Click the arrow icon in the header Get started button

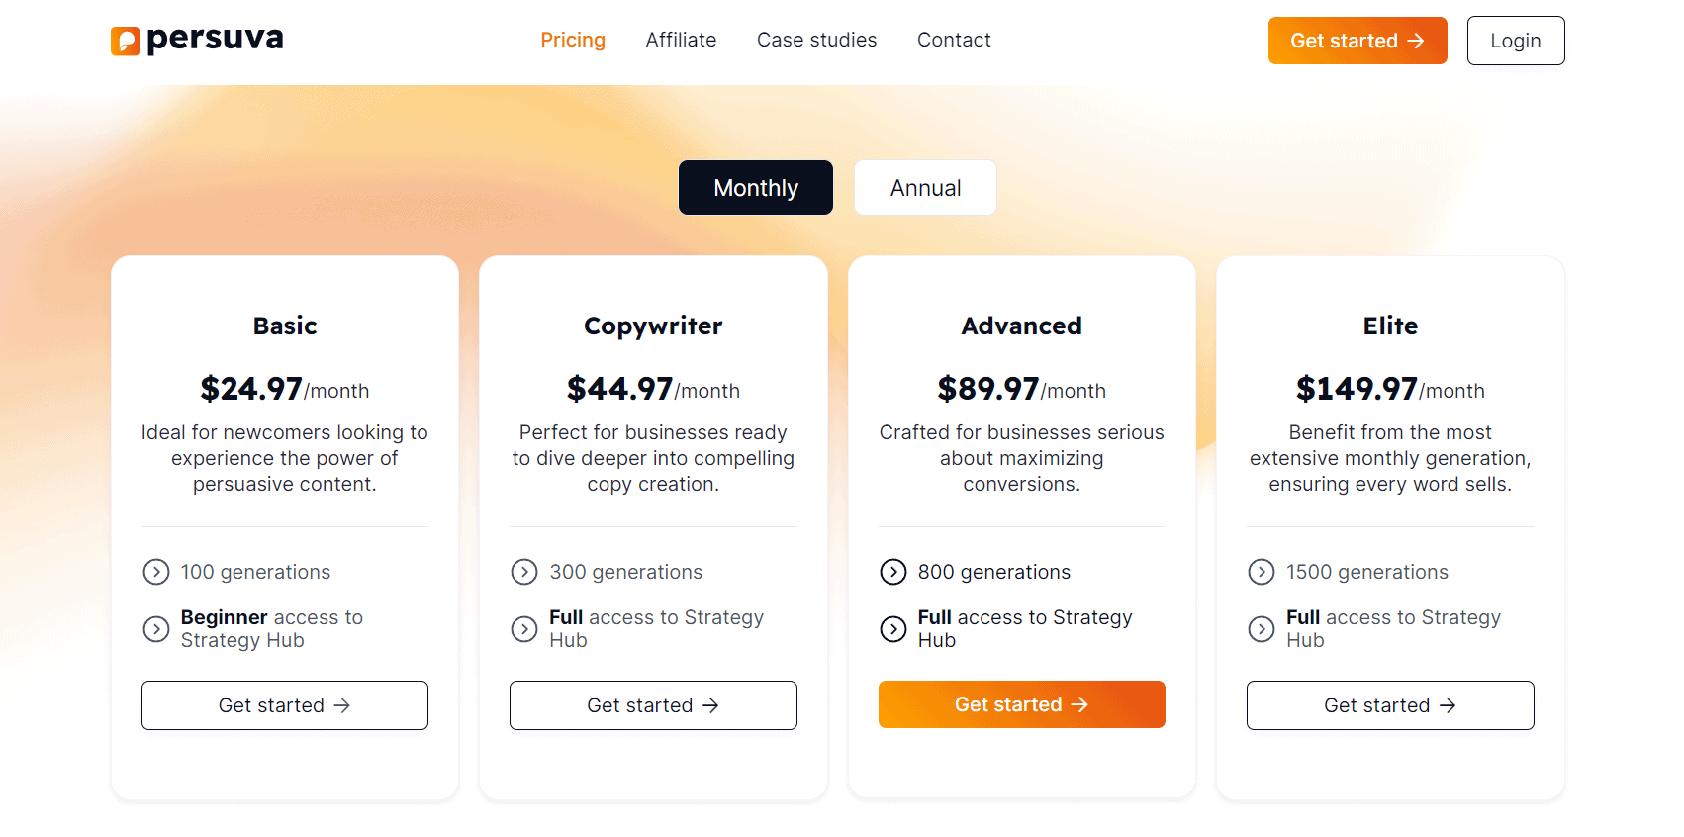tap(1417, 41)
